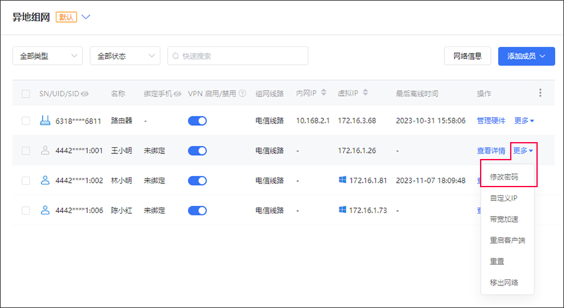Screen dimensions: 564x308
Task: Select 修改密码 from the more menu
Action: coord(504,177)
